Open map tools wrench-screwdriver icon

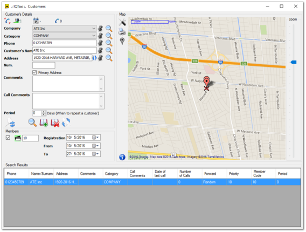122,22
